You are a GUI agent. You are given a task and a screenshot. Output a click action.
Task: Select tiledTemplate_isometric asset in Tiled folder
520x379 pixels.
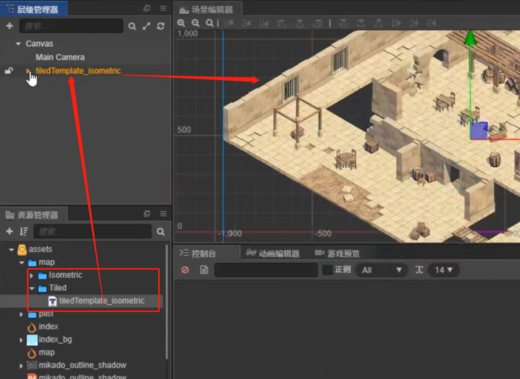(101, 301)
